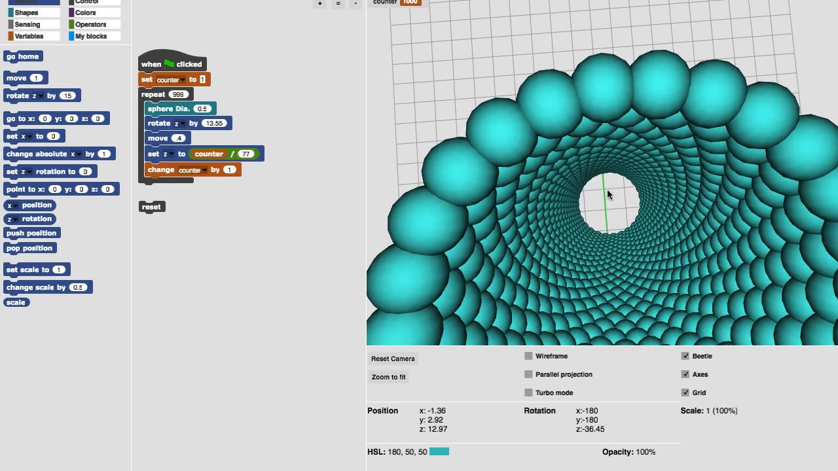
Task: Uncheck the Beetle checkbox
Action: [x=685, y=357]
